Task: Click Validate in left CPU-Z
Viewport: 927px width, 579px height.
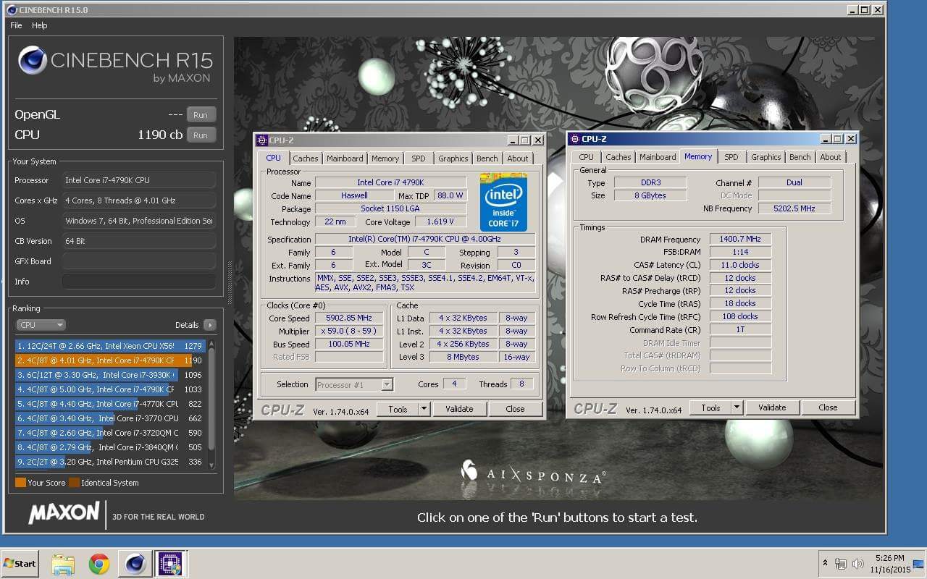Action: tap(459, 409)
